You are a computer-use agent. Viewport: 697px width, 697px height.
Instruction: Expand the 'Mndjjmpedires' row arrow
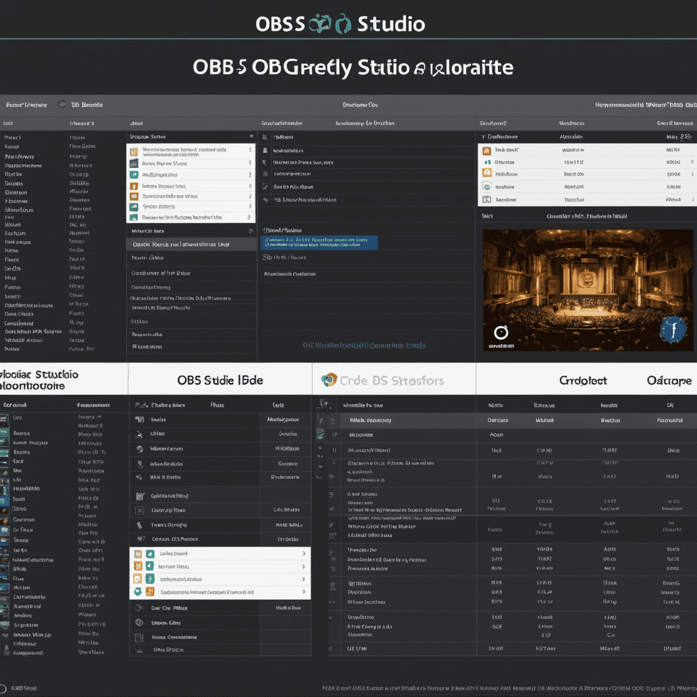(x=250, y=175)
